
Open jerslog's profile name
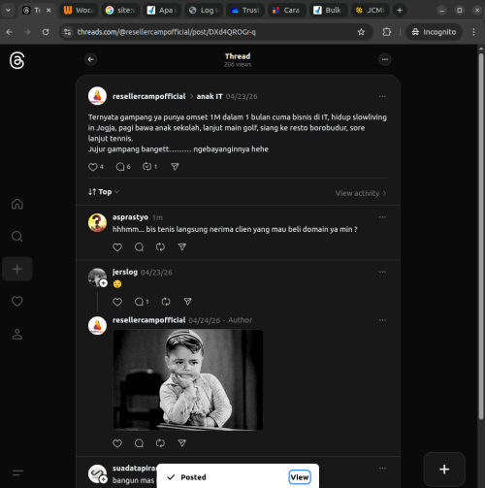click(125, 272)
